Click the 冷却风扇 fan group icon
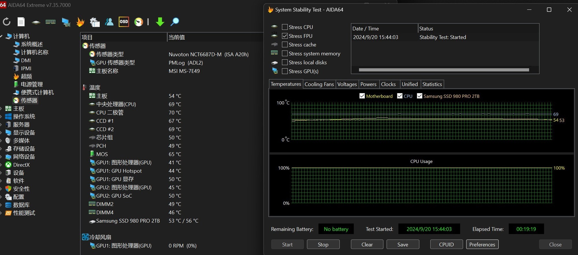 [85, 237]
